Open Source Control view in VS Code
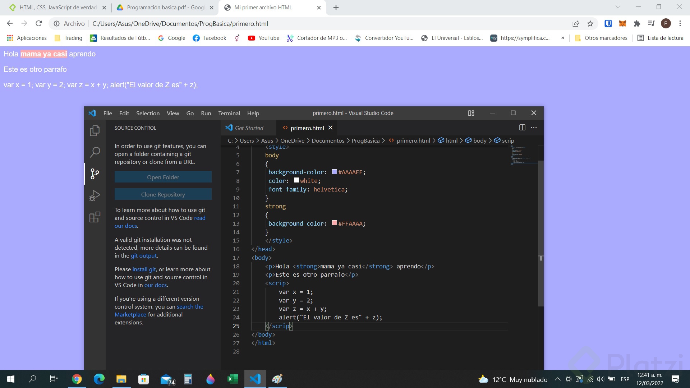Viewport: 690px width, 388px height. pyautogui.click(x=94, y=174)
